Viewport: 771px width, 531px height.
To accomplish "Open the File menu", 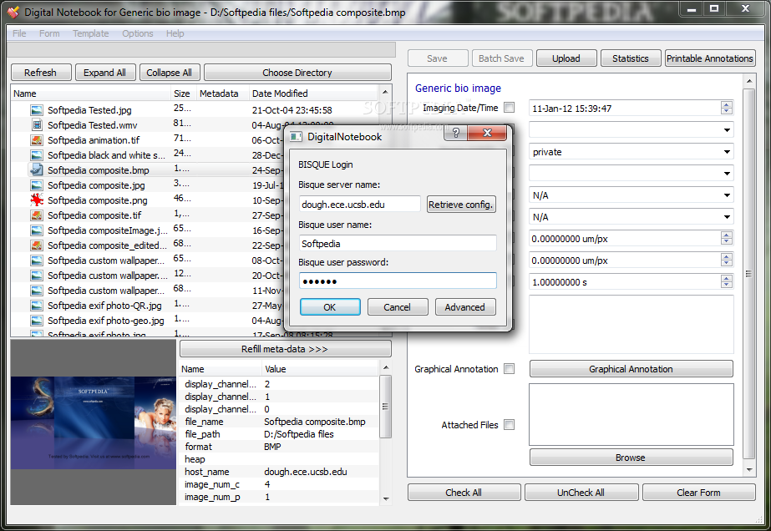I will (19, 33).
